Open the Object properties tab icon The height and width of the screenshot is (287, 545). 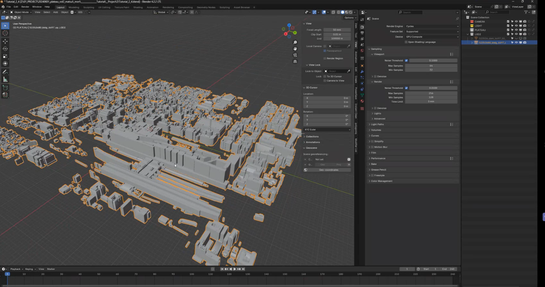coord(362,66)
